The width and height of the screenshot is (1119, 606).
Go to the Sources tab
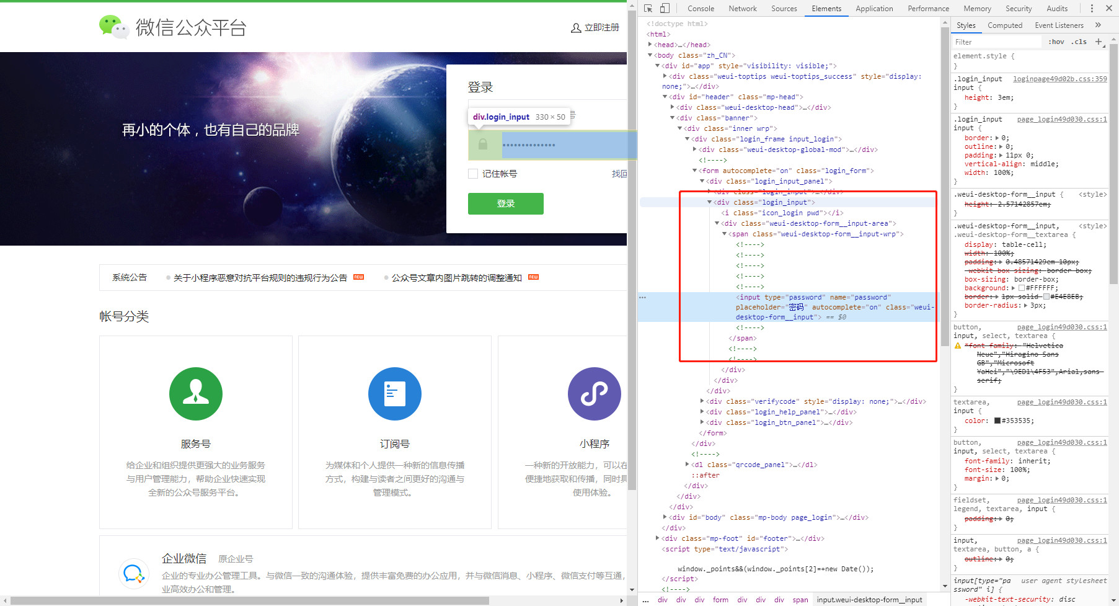tap(784, 9)
